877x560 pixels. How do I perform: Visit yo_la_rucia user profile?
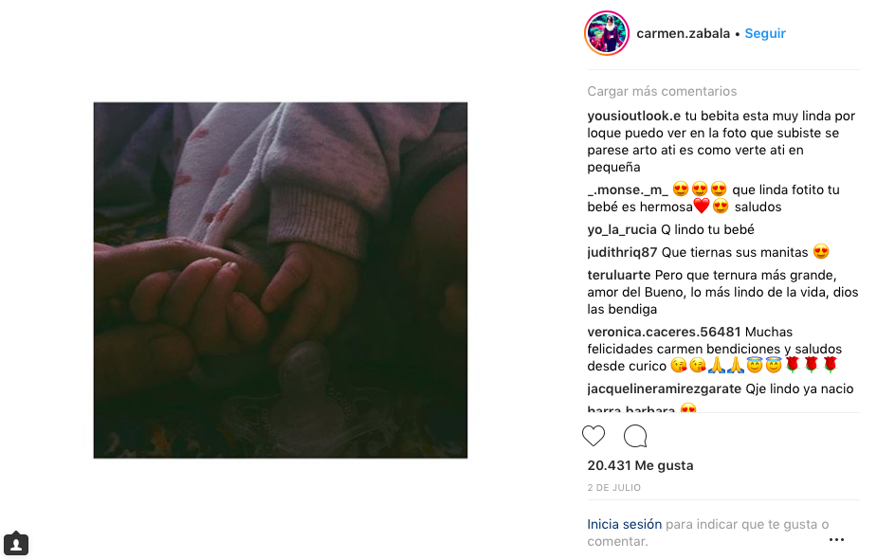[x=622, y=229]
